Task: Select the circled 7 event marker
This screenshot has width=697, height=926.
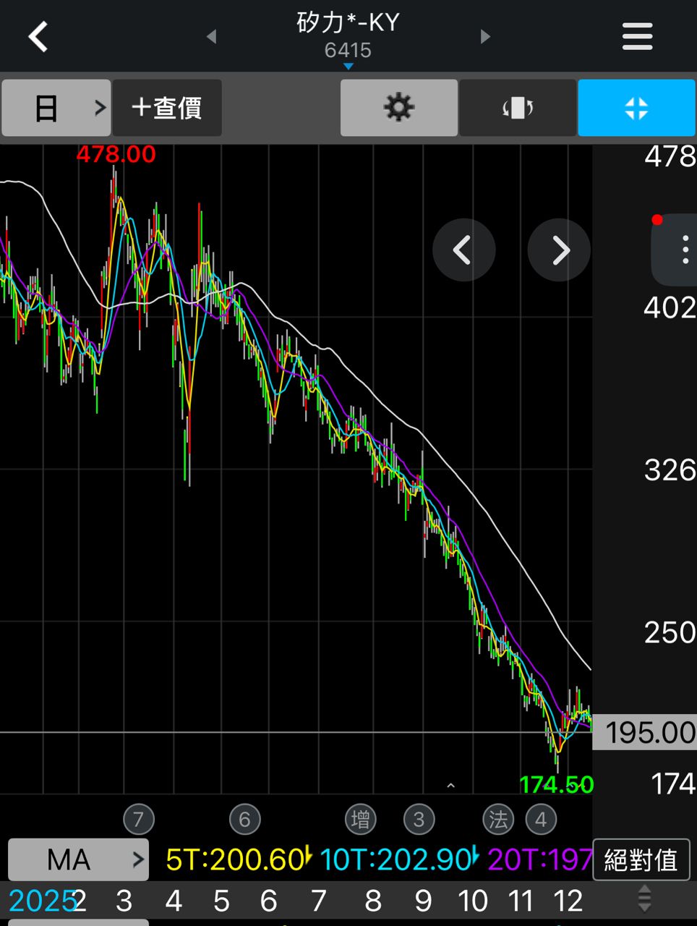Action: [x=138, y=820]
